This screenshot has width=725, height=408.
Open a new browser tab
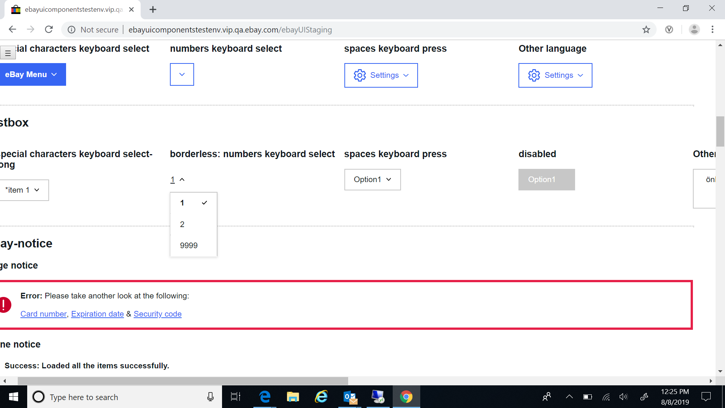click(153, 9)
